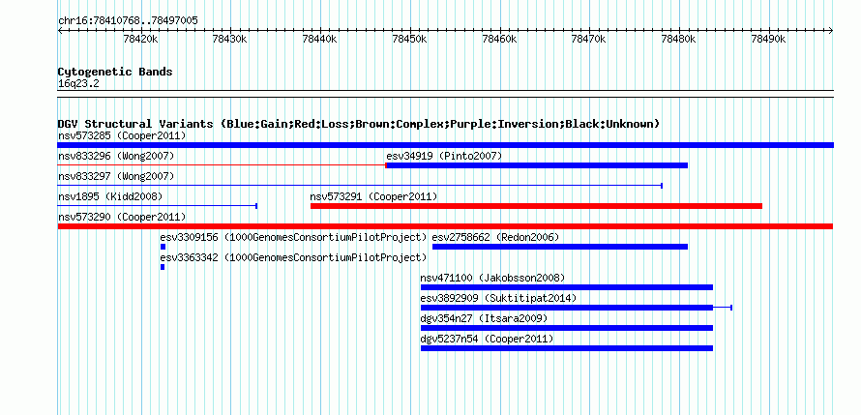Select the nsv573285 blue gain bar
Viewport: 861px width, 415px height.
445,145
